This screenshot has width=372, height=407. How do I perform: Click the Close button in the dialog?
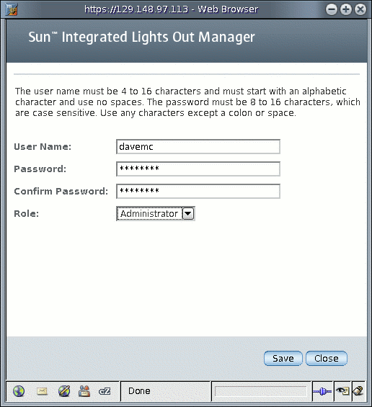(327, 359)
